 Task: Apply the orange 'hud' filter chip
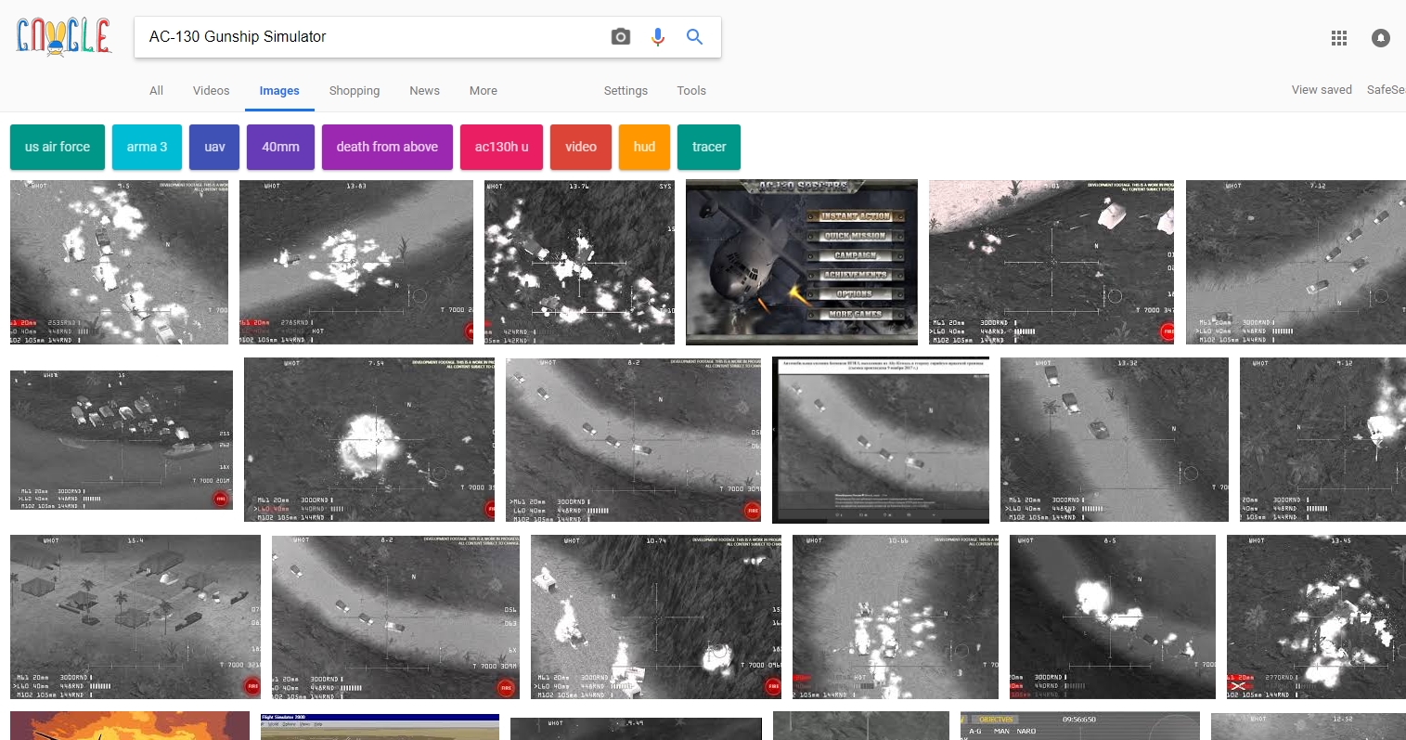click(644, 147)
